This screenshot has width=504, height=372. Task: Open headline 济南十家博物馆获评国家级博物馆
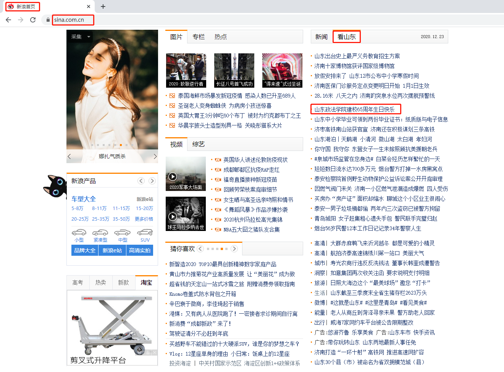(x=355, y=66)
